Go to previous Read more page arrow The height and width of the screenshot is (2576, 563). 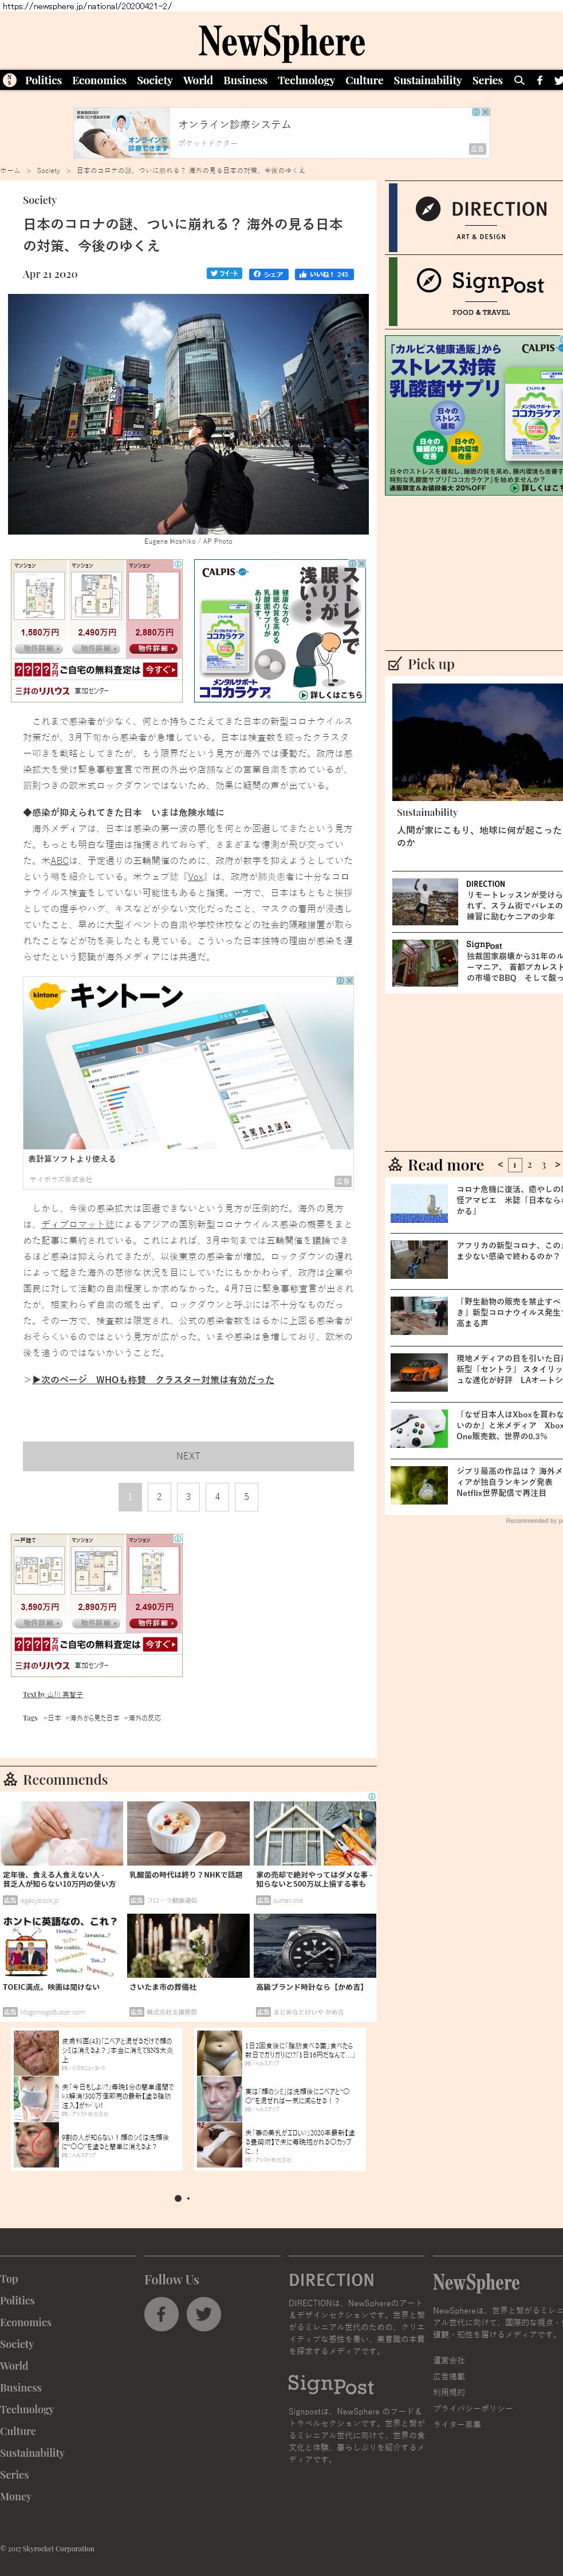(500, 1164)
